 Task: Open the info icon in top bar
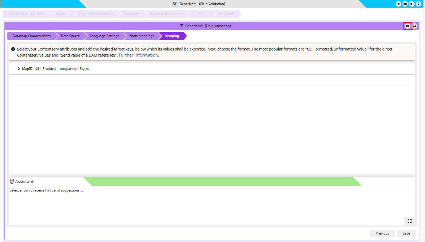tap(418, 4)
